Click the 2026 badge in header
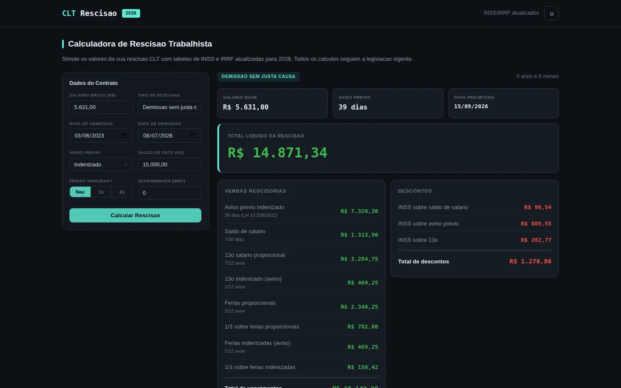 point(131,13)
